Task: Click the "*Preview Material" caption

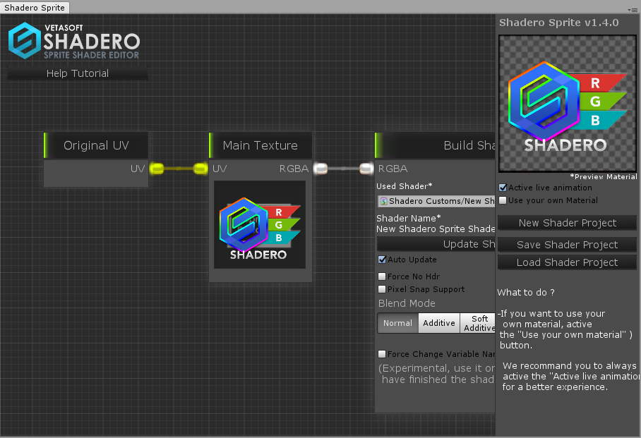Action: click(604, 176)
